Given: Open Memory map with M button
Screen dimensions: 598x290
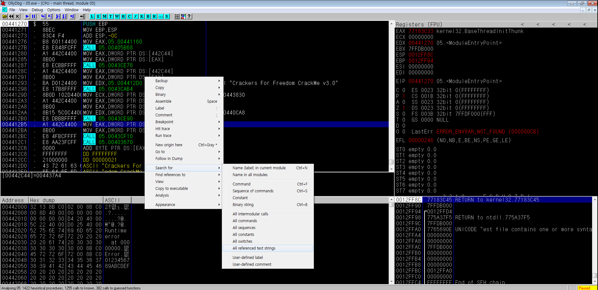Looking at the screenshot, I should coord(105,16).
